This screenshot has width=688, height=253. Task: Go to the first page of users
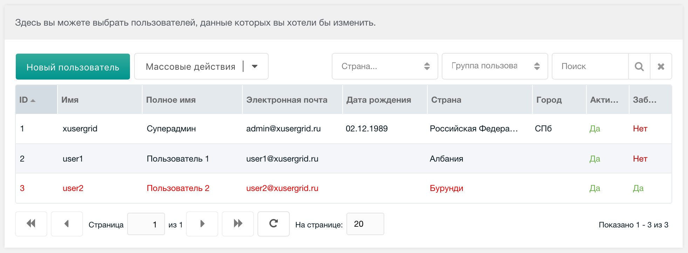pyautogui.click(x=31, y=224)
